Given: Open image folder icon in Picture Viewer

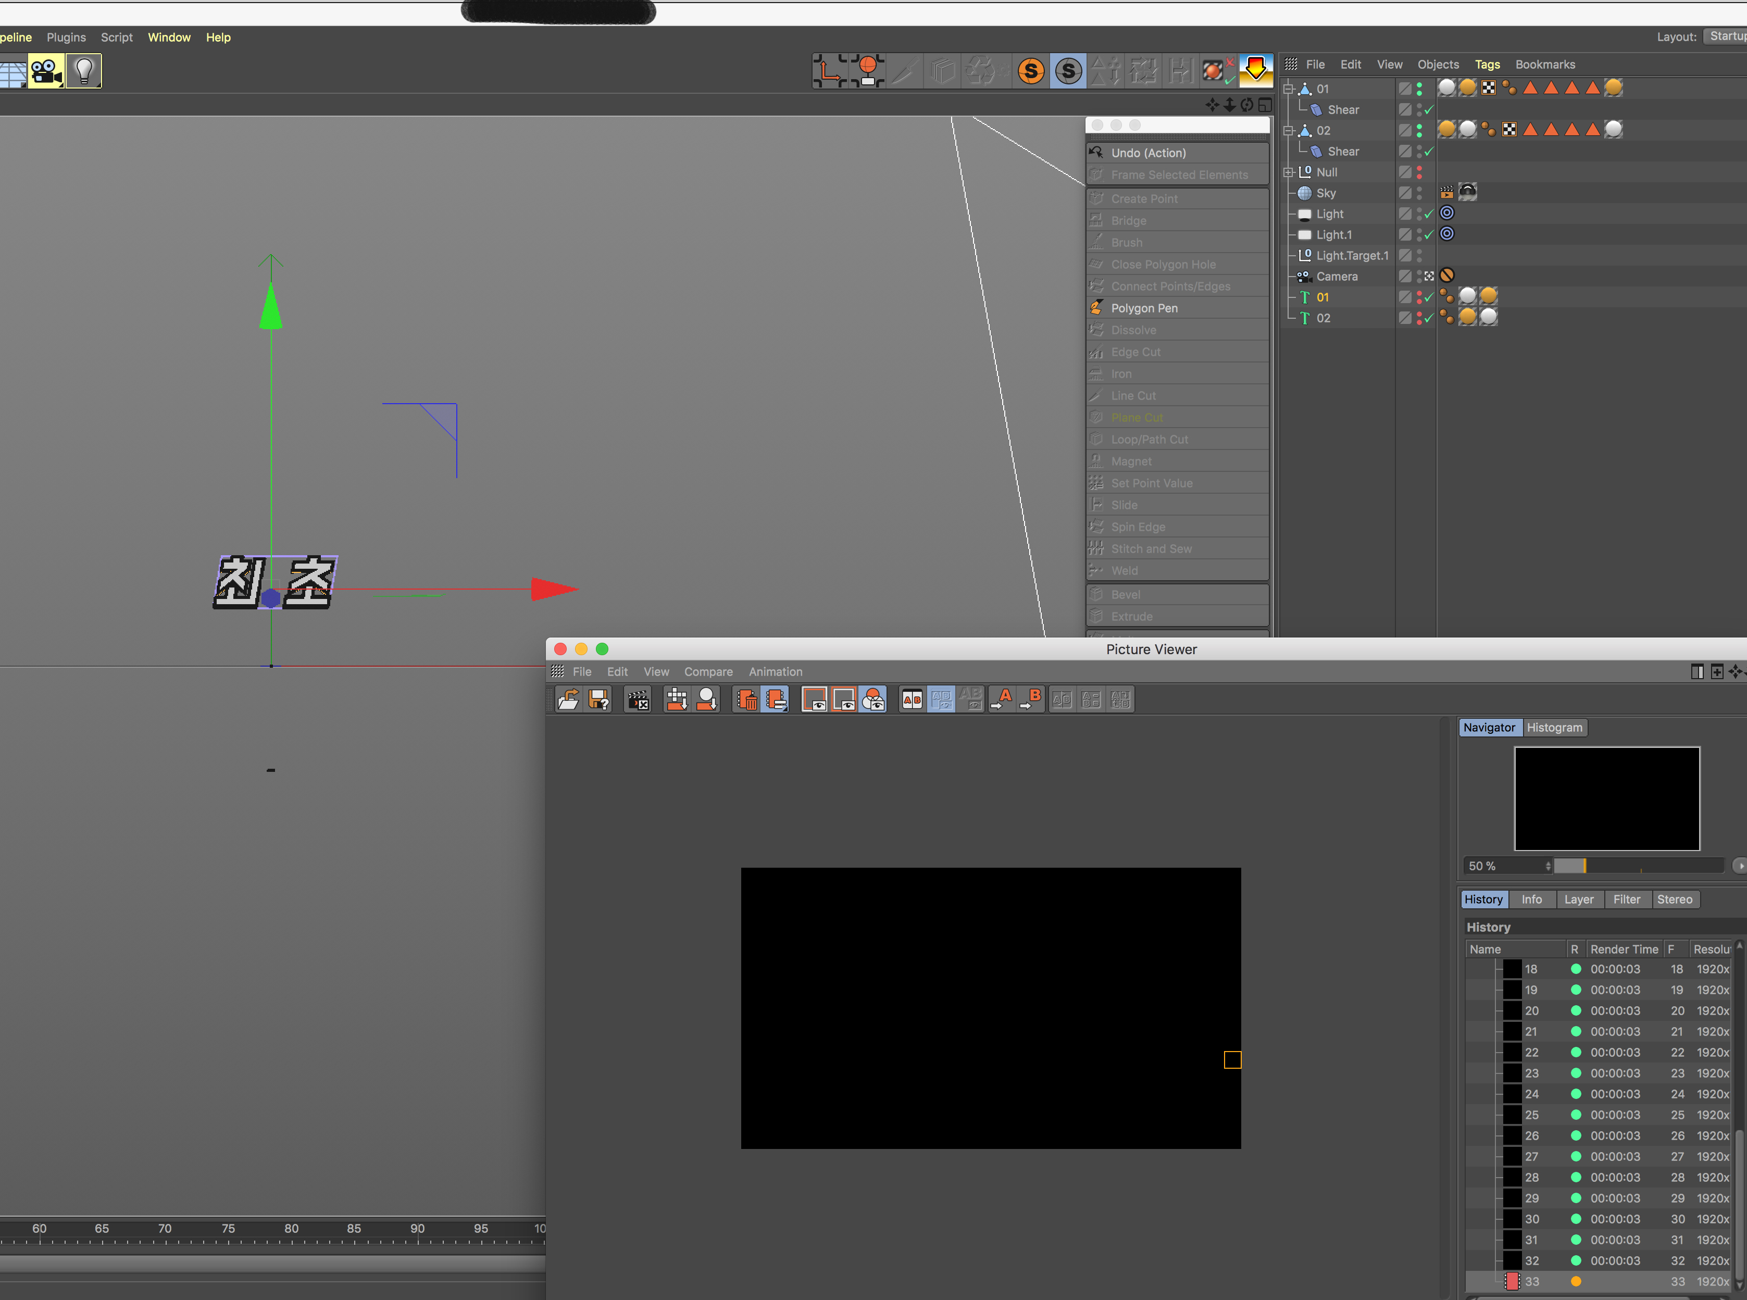Looking at the screenshot, I should [x=568, y=699].
